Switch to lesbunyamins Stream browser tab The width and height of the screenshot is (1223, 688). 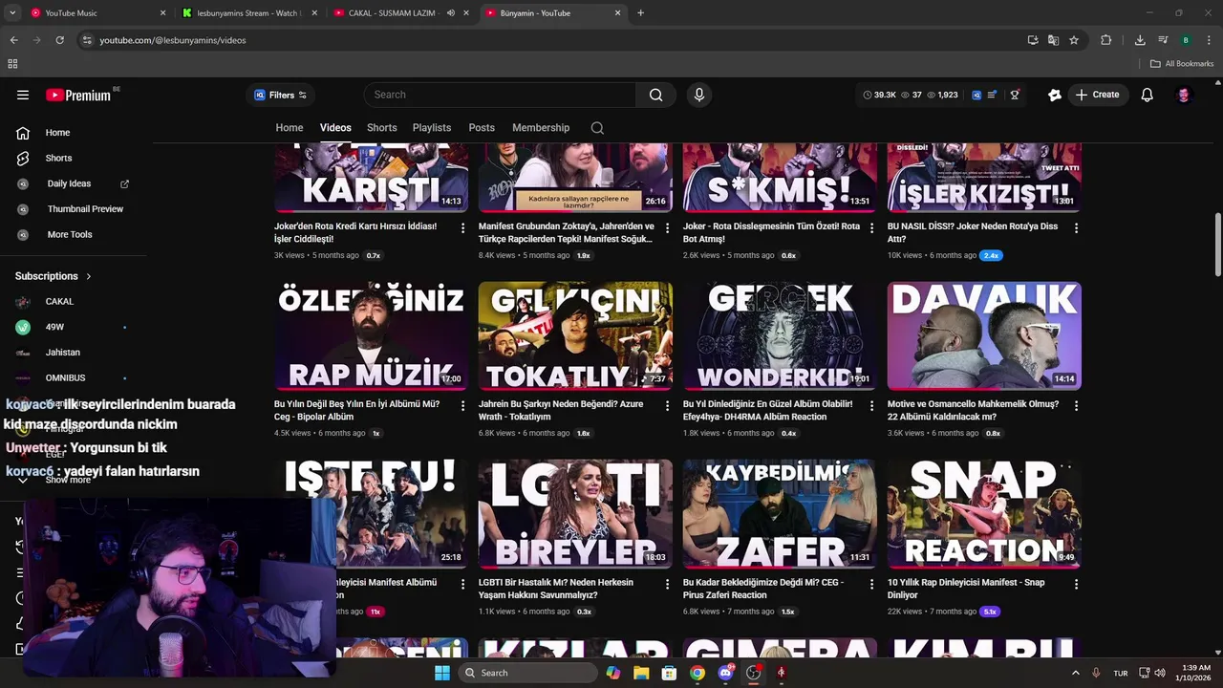pyautogui.click(x=250, y=13)
